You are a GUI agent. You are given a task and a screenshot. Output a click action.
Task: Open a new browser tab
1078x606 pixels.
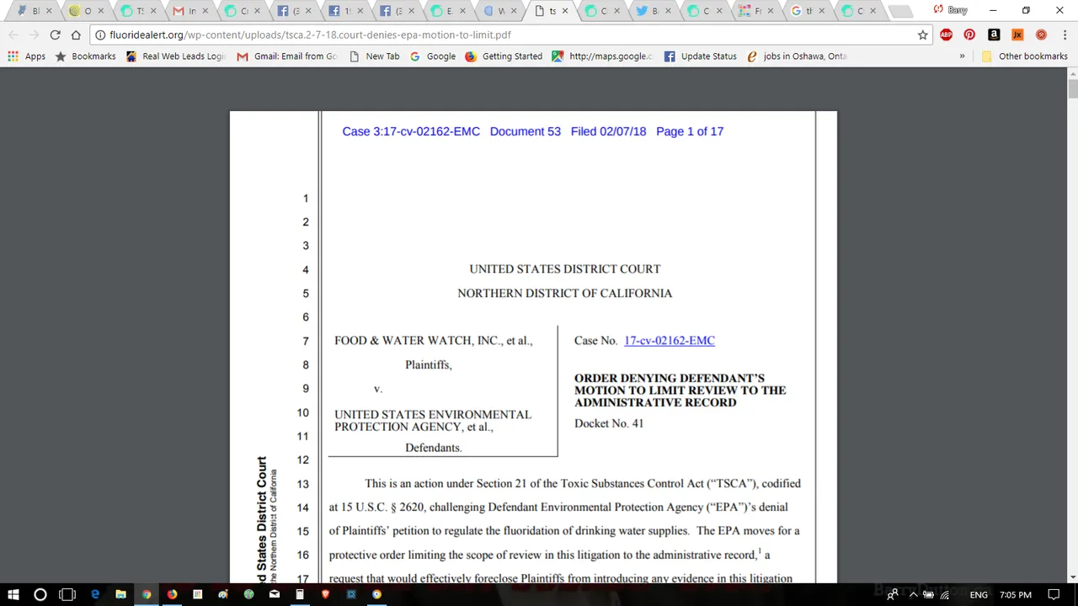click(900, 11)
